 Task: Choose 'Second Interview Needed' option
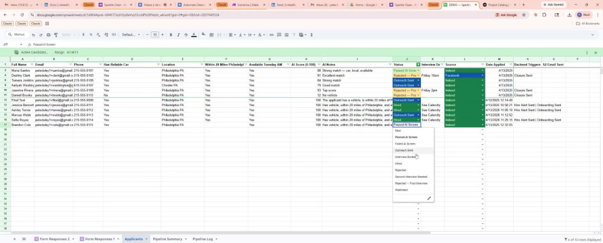click(x=411, y=177)
